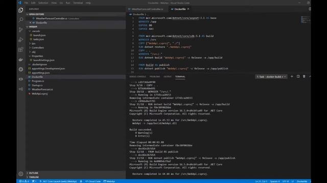Click the editor minimap
Screen dimensions: 327x183
(x=306, y=20)
